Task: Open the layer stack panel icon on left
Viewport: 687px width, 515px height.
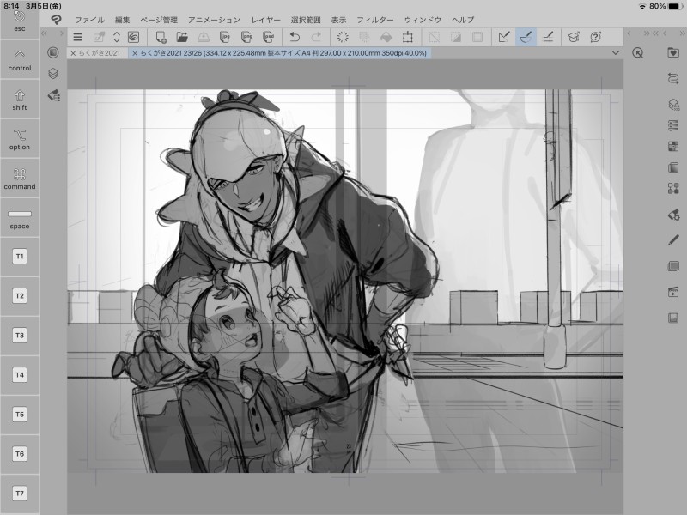Action: pyautogui.click(x=53, y=74)
